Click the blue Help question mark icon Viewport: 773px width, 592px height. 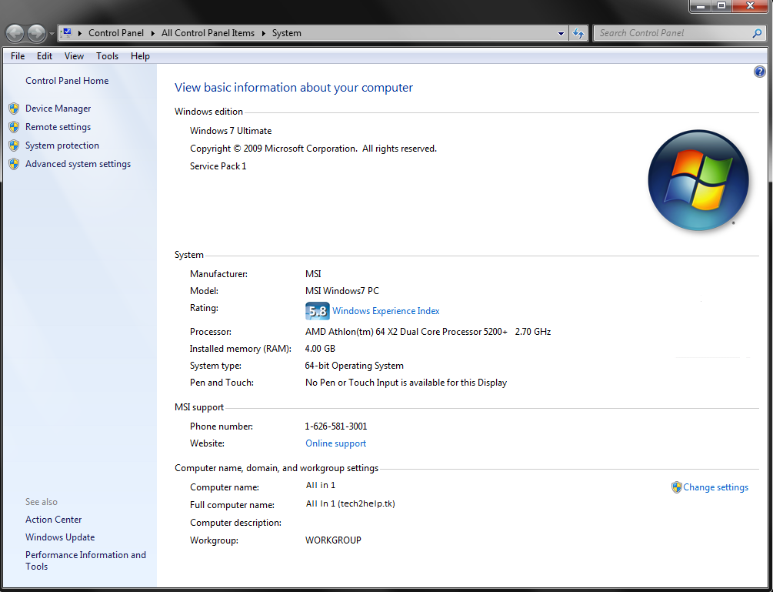point(759,71)
